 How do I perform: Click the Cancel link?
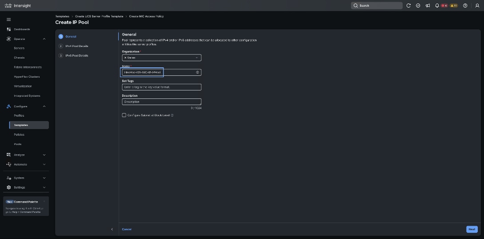(x=127, y=229)
